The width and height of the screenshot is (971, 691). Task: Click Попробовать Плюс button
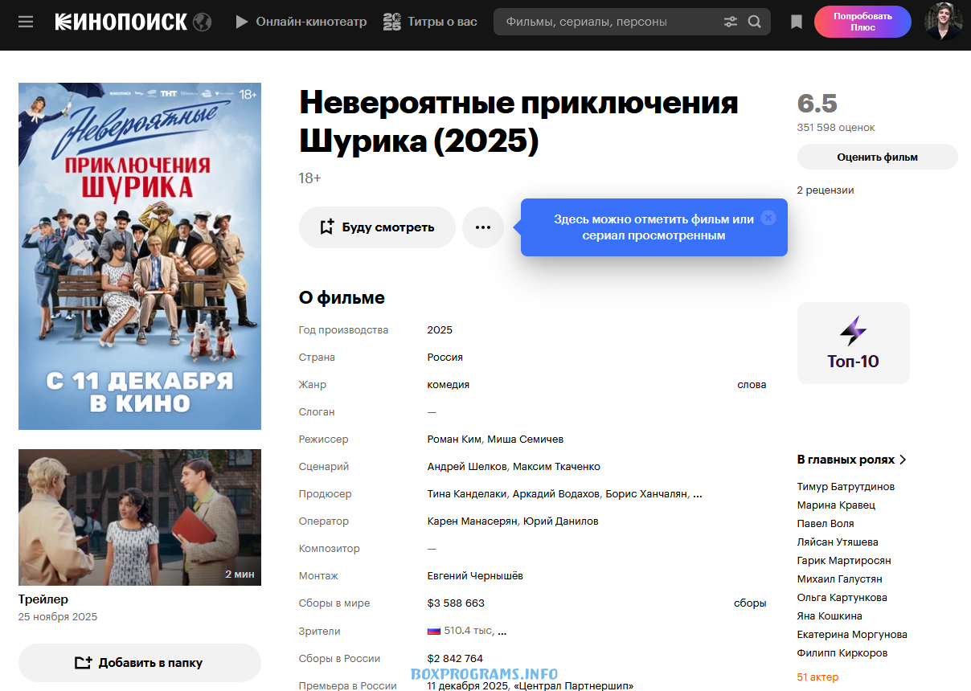coord(862,22)
